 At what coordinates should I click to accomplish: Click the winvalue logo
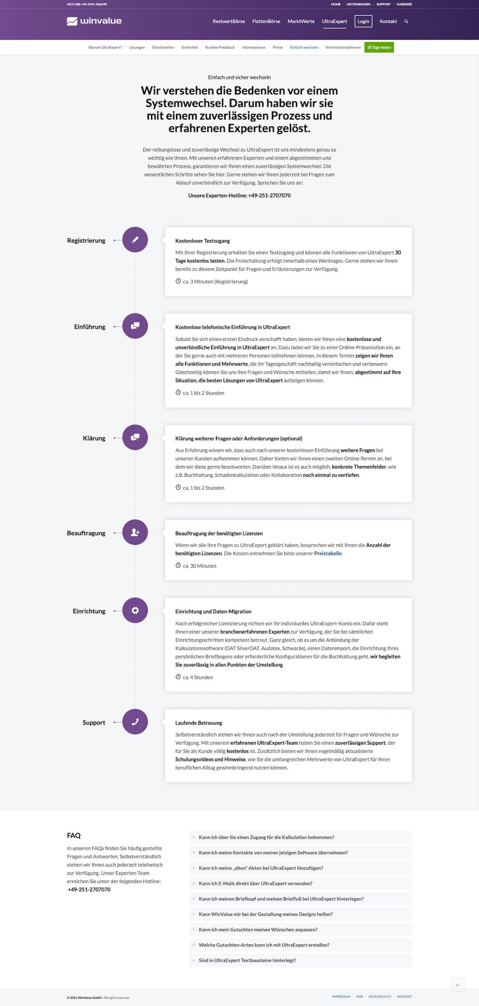(x=94, y=21)
